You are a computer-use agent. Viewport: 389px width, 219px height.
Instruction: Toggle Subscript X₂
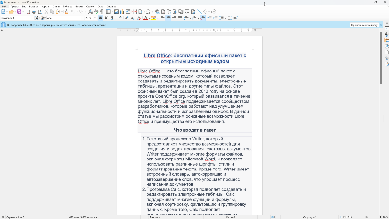[x=133, y=18]
